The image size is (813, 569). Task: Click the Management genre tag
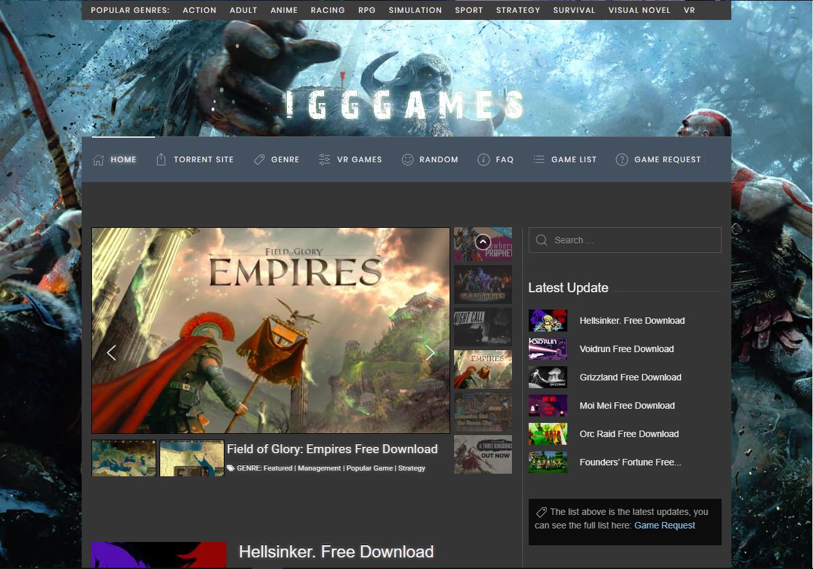point(320,469)
